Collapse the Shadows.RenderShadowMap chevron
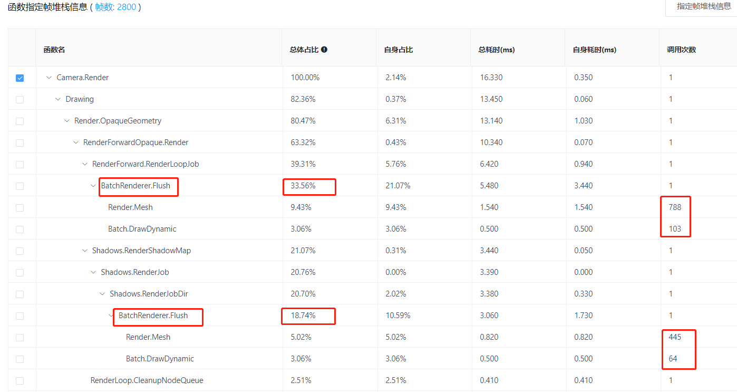 [x=85, y=251]
